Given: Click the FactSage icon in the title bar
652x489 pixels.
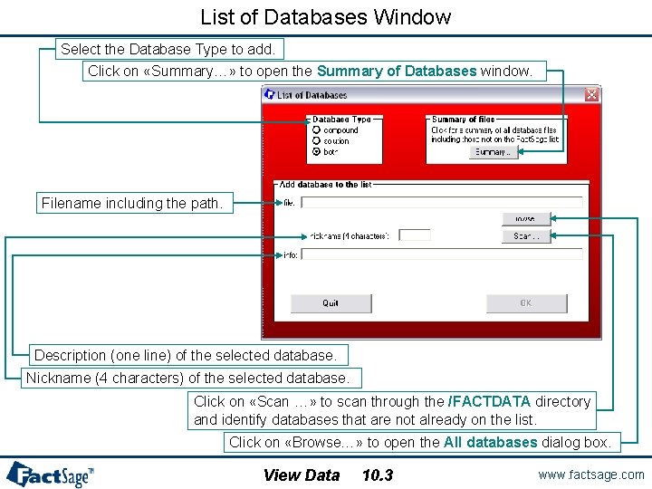Looking at the screenshot, I should point(270,95).
